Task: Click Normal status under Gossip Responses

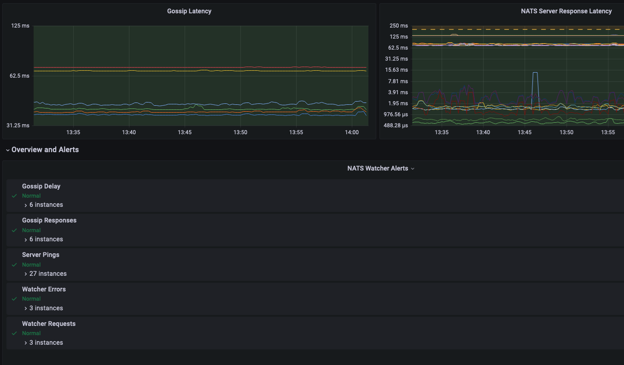Action: 31,230
